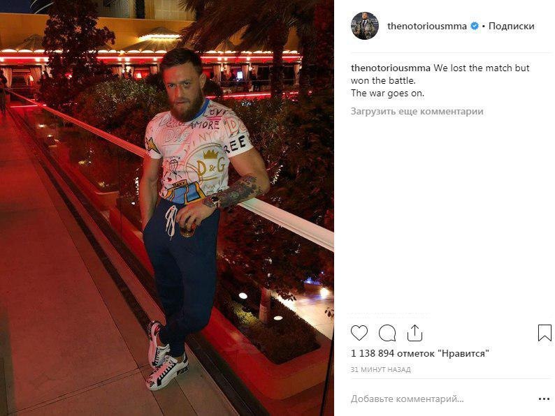Load more comments with Загрузить еще комментарии
The height and width of the screenshot is (416, 555).
click(x=417, y=112)
